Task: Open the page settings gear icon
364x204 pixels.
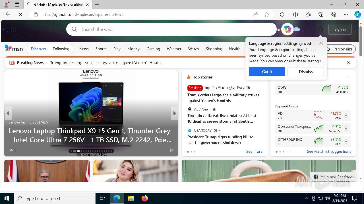Action: (320, 29)
